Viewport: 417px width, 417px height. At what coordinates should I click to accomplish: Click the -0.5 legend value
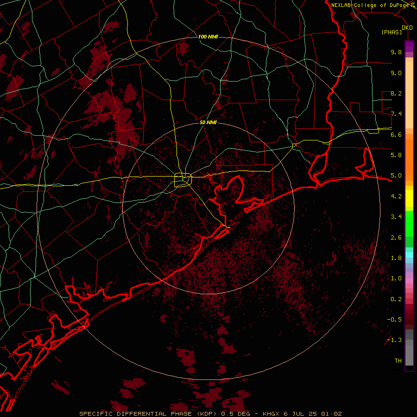click(394, 320)
